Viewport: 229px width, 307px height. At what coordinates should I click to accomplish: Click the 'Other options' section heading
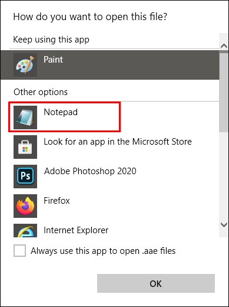(41, 92)
